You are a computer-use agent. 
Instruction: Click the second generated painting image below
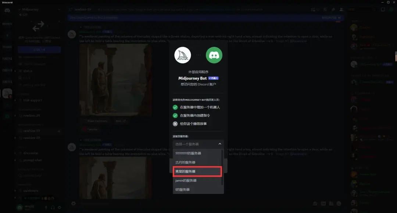115,178
